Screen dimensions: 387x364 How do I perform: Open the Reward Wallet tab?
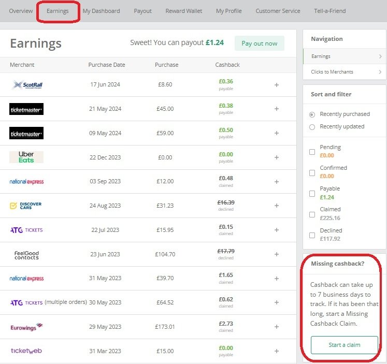pyautogui.click(x=184, y=11)
